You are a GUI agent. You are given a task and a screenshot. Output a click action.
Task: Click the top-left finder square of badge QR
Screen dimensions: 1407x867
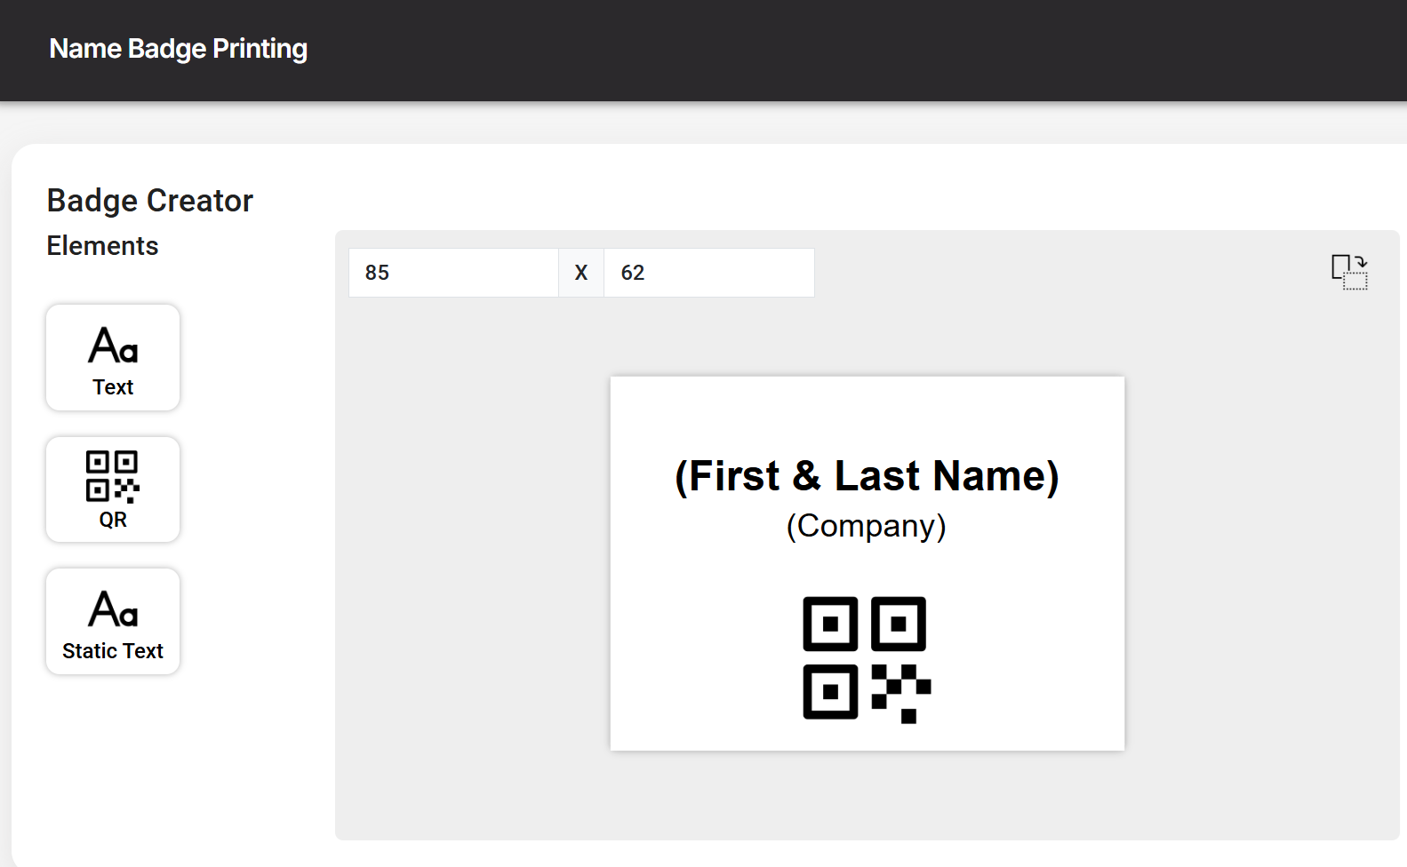click(x=830, y=624)
